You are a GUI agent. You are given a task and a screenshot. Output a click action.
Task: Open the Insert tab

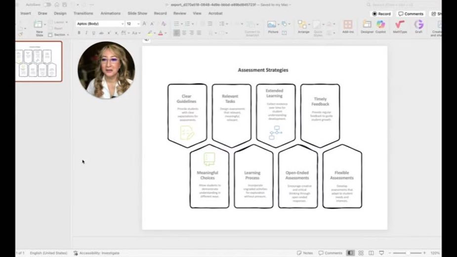pyautogui.click(x=26, y=13)
